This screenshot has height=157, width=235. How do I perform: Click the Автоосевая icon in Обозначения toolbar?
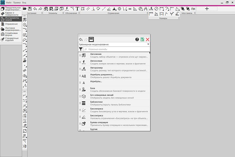pyautogui.click(x=67, y=9)
